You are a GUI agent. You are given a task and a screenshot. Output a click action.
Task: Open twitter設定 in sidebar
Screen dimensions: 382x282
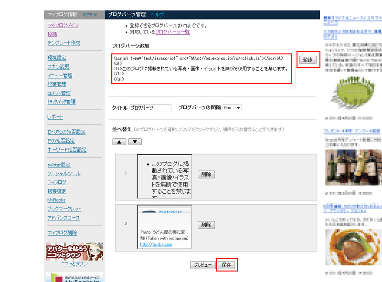tap(59, 165)
